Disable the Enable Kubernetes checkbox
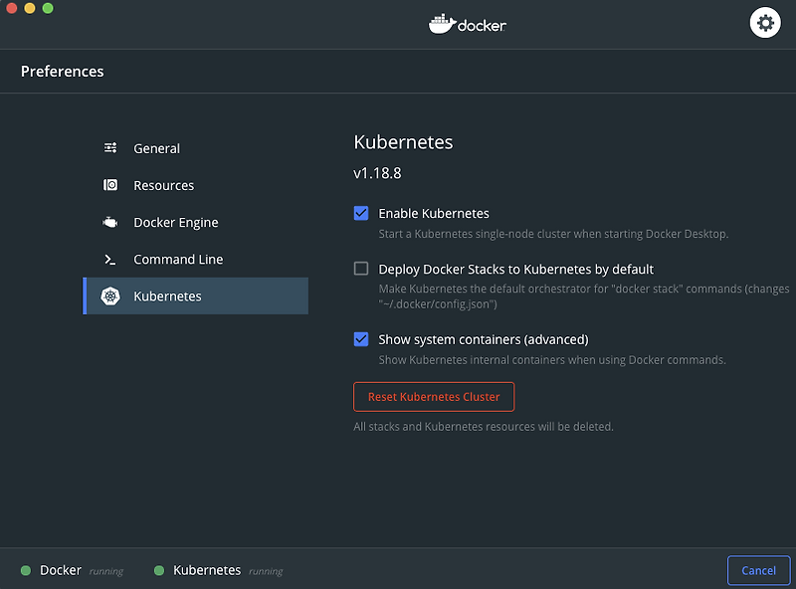The height and width of the screenshot is (589, 796). click(361, 213)
